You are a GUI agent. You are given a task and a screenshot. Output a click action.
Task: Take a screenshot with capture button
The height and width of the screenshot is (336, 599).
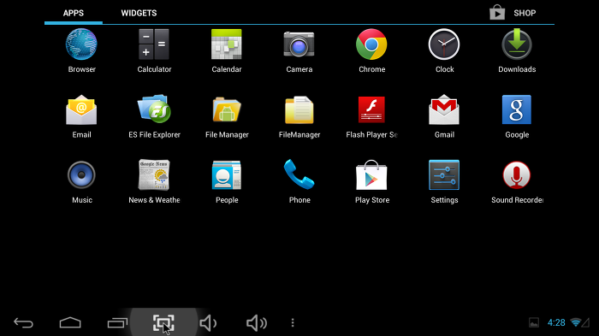coord(163,323)
